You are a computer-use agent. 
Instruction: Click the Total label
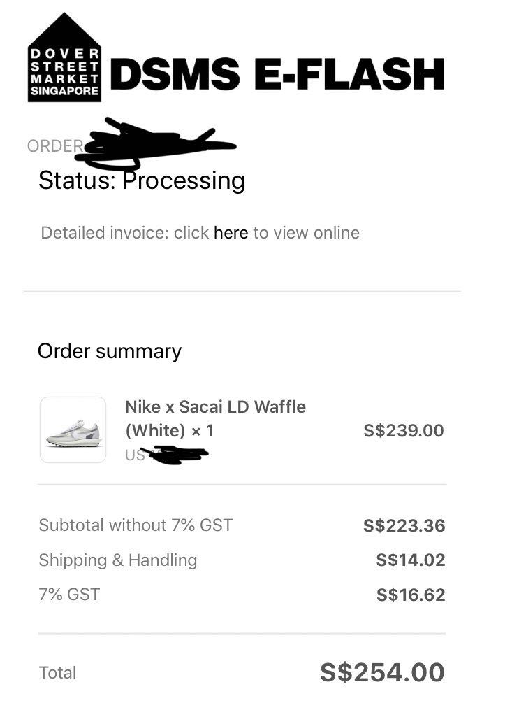[x=58, y=673]
